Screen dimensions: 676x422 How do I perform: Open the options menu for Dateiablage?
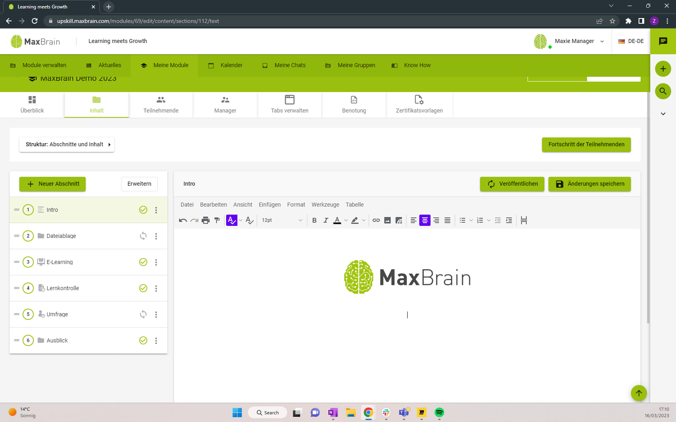click(156, 236)
